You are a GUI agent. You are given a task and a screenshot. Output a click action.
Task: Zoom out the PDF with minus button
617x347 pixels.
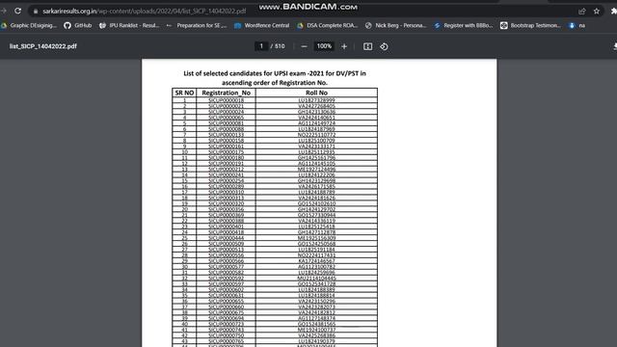pos(304,46)
